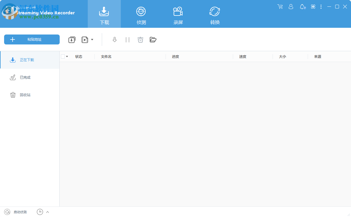351x217 pixels.
Task: Open the video format dropdown arrow
Action: [x=92, y=39]
